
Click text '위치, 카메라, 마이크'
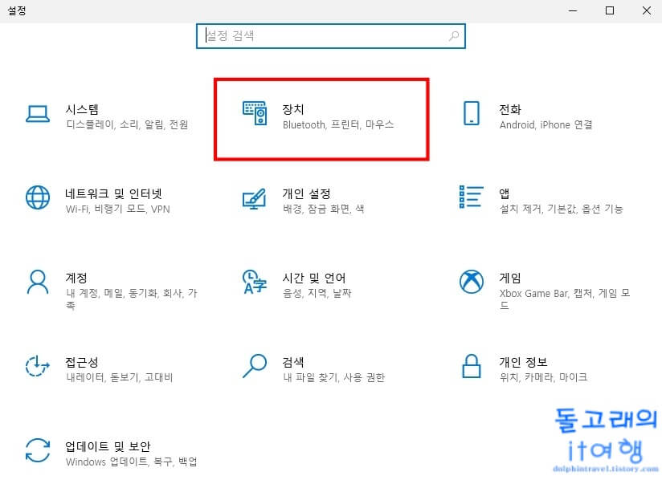[x=543, y=377]
